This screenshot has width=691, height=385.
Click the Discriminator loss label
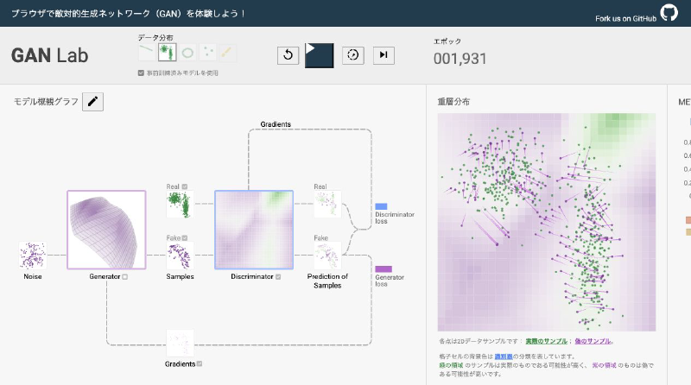click(395, 218)
